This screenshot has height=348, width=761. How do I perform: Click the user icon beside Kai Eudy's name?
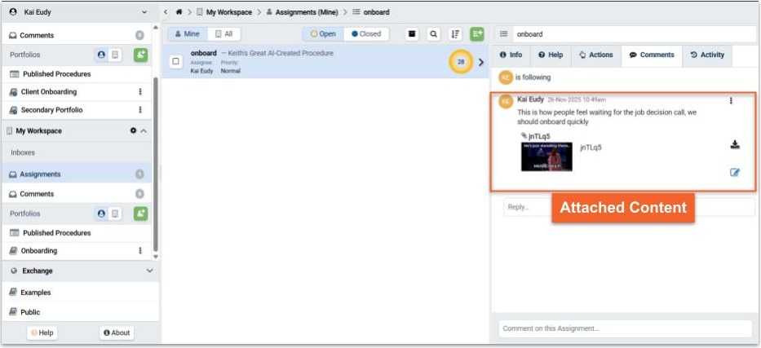coord(13,12)
